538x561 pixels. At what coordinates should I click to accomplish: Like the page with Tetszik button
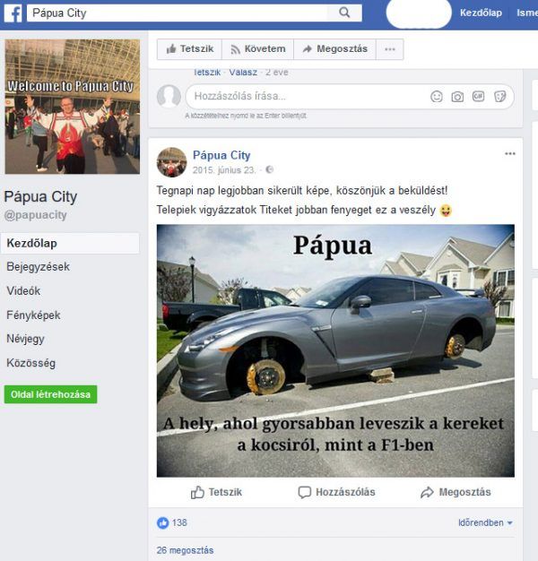click(x=189, y=49)
